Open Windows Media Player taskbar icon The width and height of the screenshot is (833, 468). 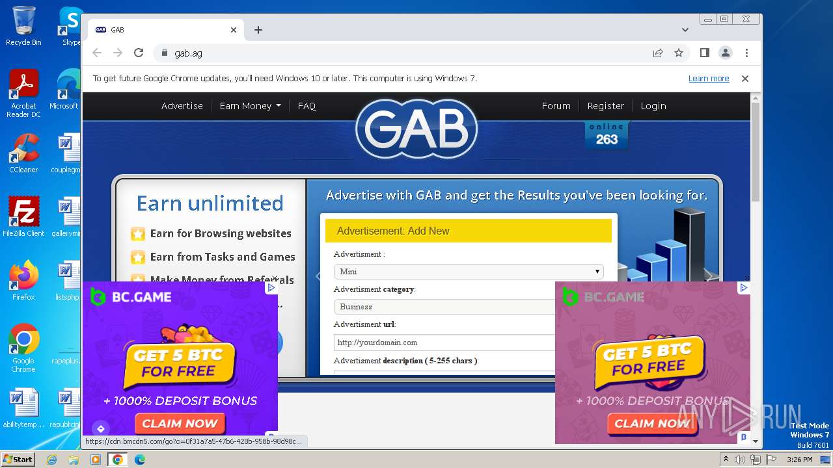coord(95,460)
